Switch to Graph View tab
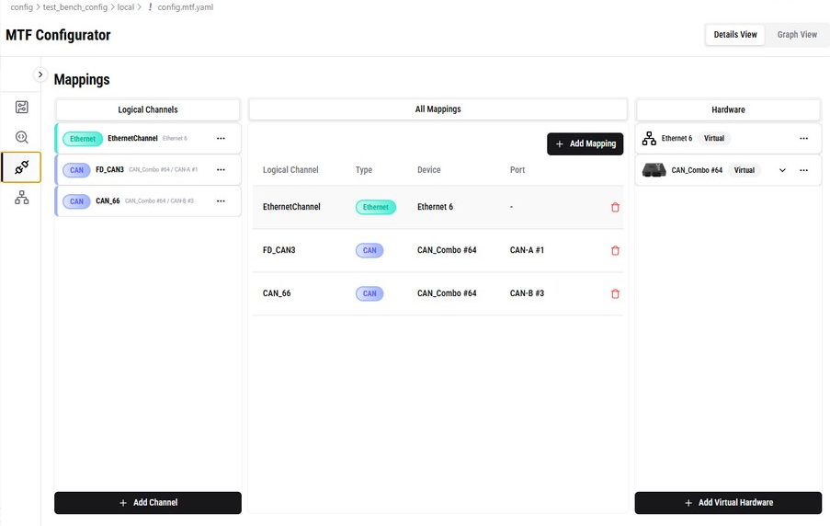The image size is (830, 526). tap(796, 35)
